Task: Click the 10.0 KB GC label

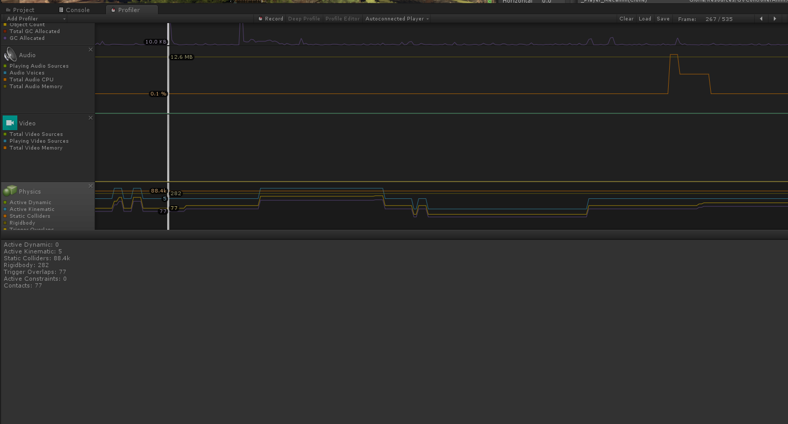Action: 156,42
